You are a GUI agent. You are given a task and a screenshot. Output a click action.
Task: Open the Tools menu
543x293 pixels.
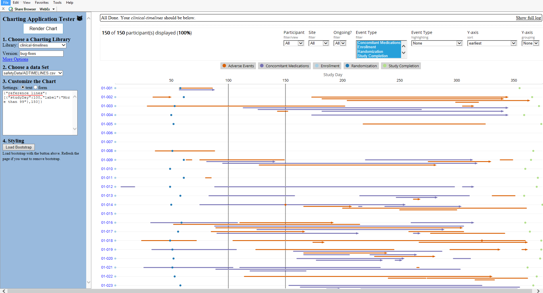click(x=57, y=3)
